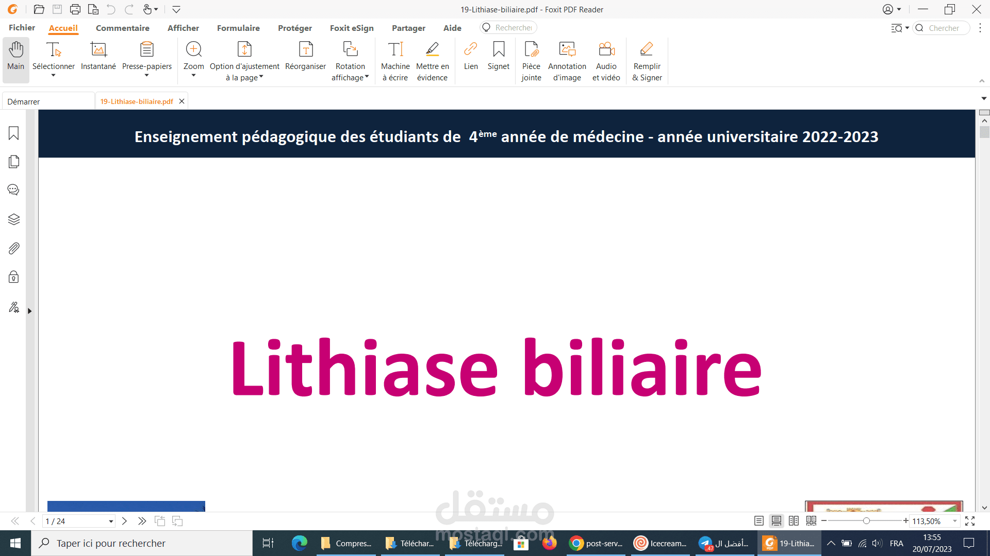Viewport: 990px width, 556px height.
Task: Insert Audio et vidéo
Action: tap(606, 61)
